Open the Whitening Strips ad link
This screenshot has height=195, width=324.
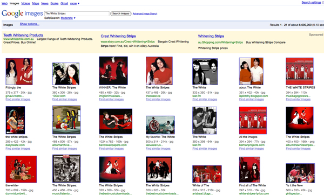click(211, 36)
